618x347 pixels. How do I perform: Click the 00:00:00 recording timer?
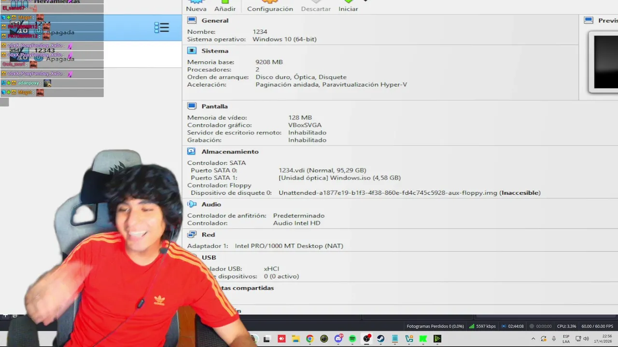(540, 326)
